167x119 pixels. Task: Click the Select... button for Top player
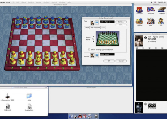121,22
